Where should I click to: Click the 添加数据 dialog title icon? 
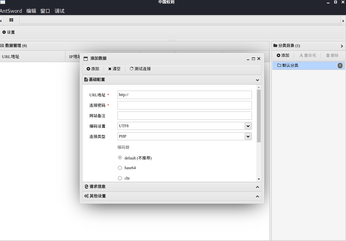[x=86, y=58]
